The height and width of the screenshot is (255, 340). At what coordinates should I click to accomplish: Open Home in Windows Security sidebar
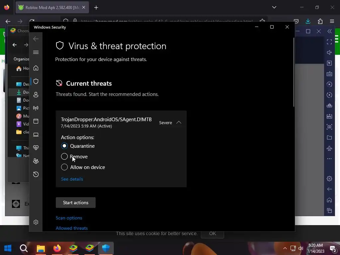(36, 68)
